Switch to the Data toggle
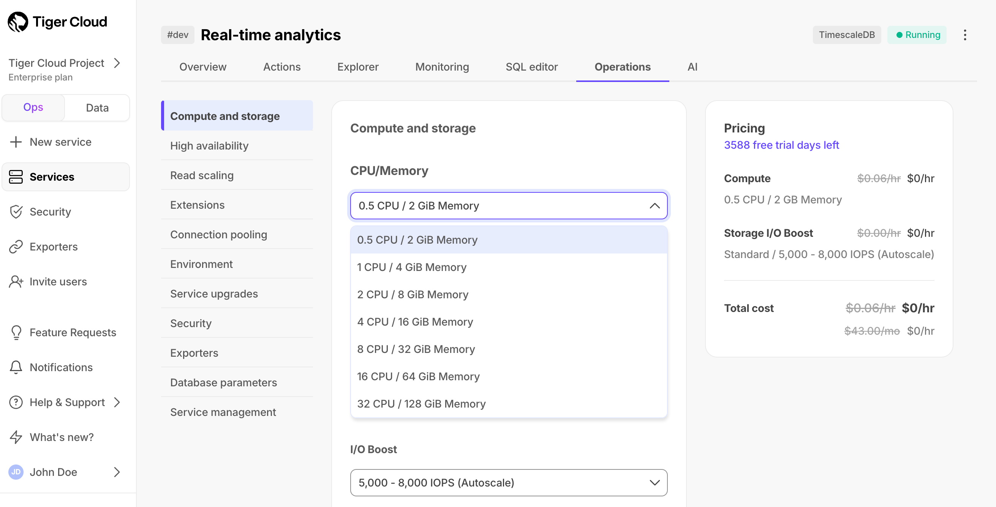Image resolution: width=996 pixels, height=507 pixels. click(97, 107)
